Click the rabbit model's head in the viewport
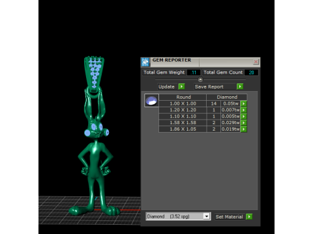This screenshot has width=313, height=234. tap(97, 129)
